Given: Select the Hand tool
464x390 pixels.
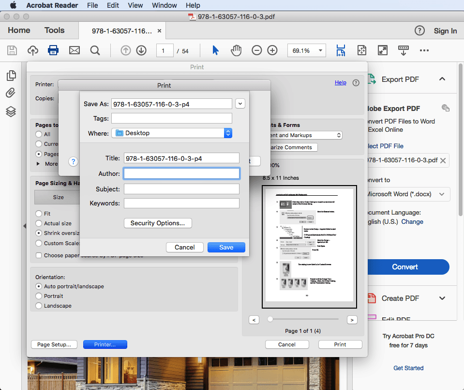Looking at the screenshot, I should (237, 50).
